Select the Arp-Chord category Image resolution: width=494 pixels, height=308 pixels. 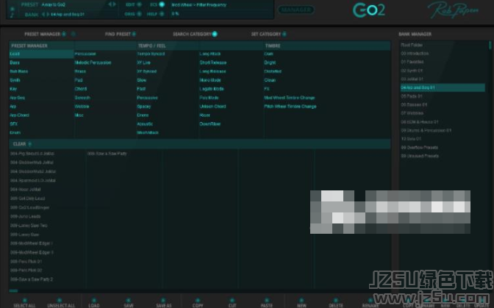pos(19,115)
